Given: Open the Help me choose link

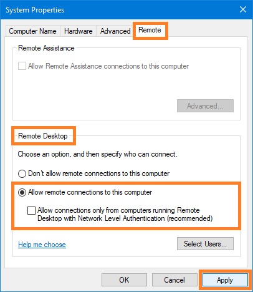Looking at the screenshot, I should coord(42,245).
